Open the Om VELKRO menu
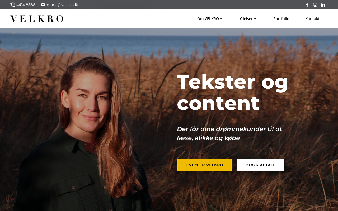This screenshot has width=338, height=211. tap(210, 19)
